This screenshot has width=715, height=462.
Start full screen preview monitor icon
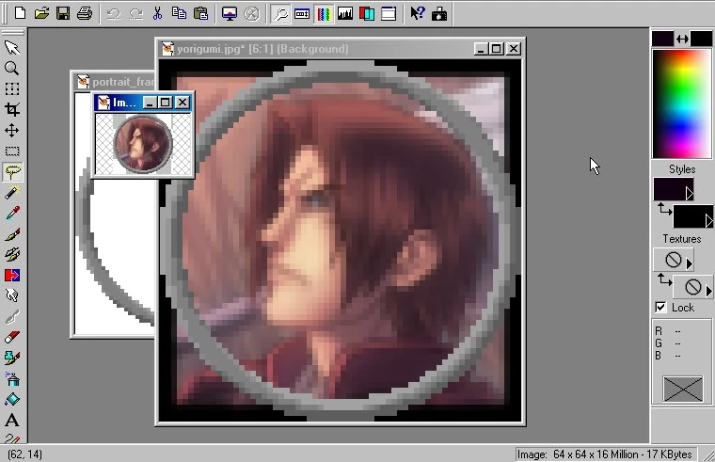[230, 13]
